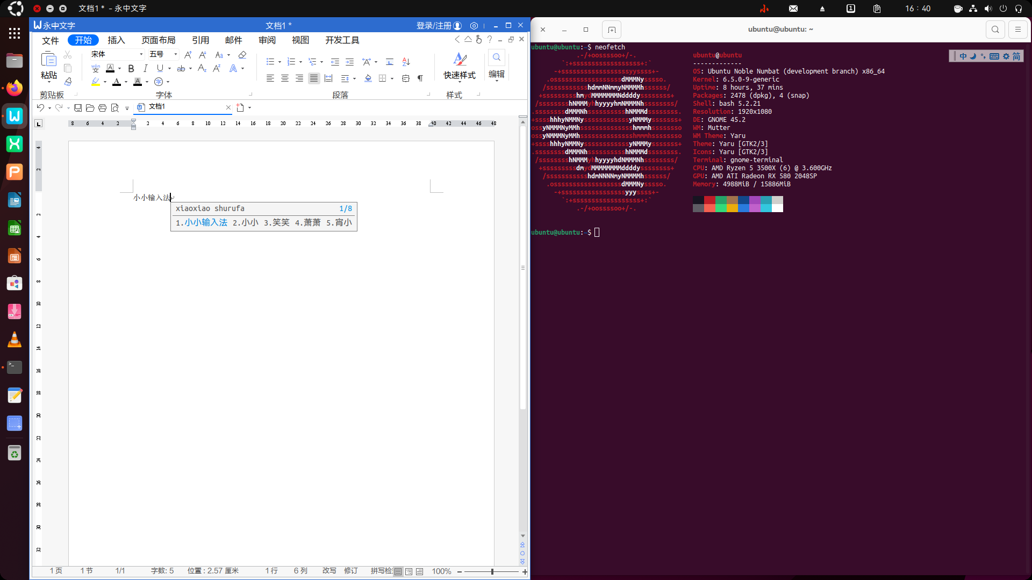Open the font name dropdown 宋体

(141, 54)
